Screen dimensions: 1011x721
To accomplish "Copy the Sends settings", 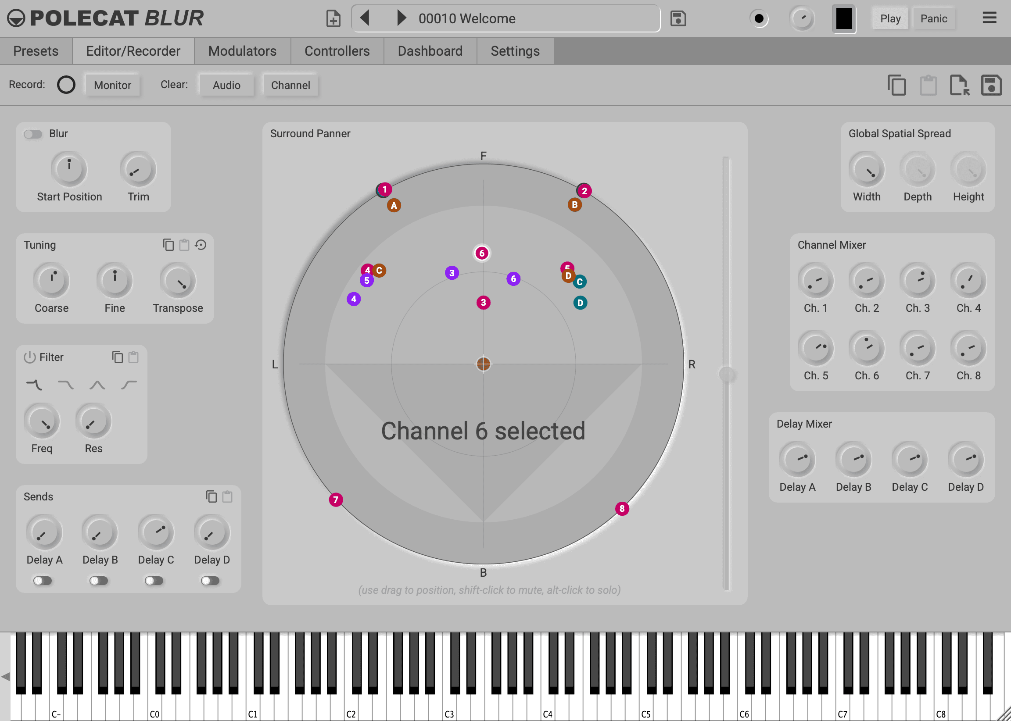I will pos(212,496).
